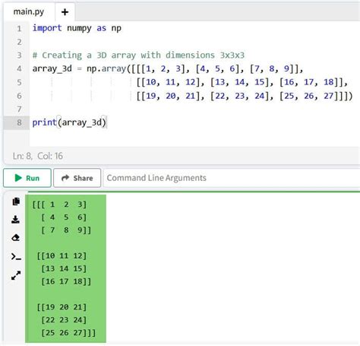Focus the Command Line Arguments field
Image resolution: width=360 pixels, height=346 pixels.
[232, 178]
